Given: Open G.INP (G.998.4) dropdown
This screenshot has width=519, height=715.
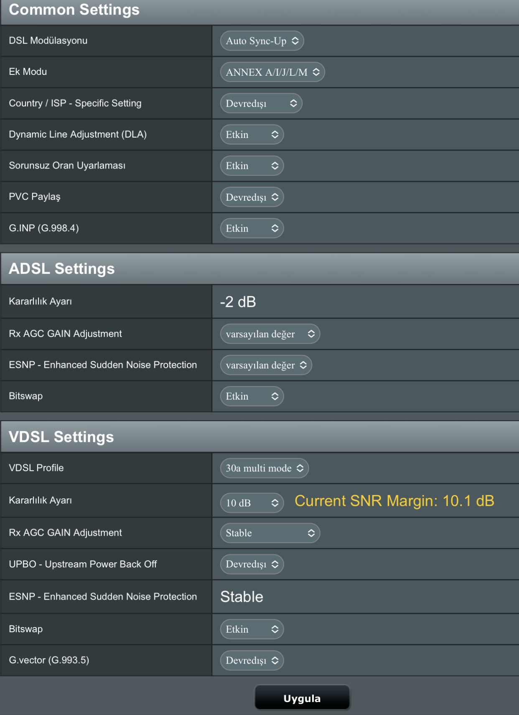Looking at the screenshot, I should coord(252,228).
